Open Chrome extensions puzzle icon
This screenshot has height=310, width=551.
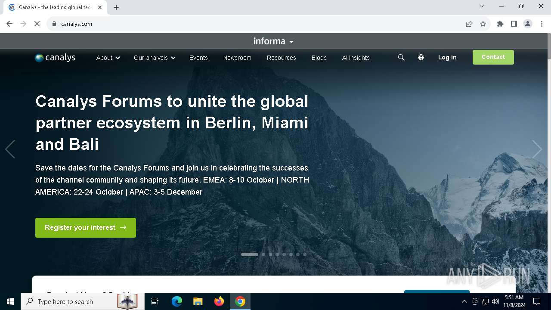tap(500, 24)
